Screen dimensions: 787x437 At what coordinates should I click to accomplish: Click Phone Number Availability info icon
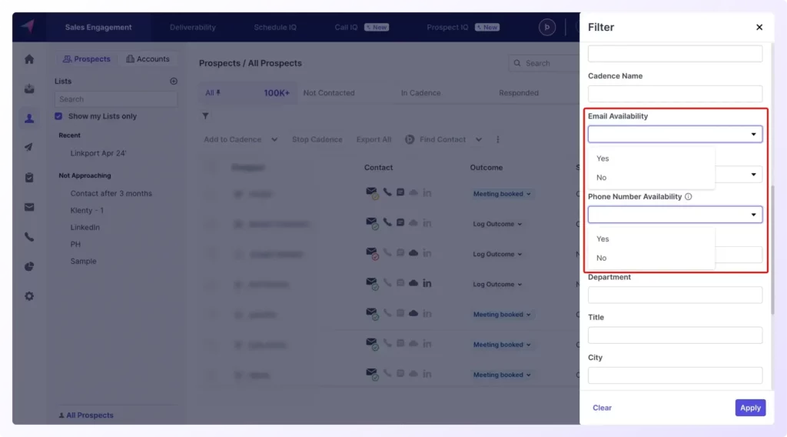[x=688, y=196]
